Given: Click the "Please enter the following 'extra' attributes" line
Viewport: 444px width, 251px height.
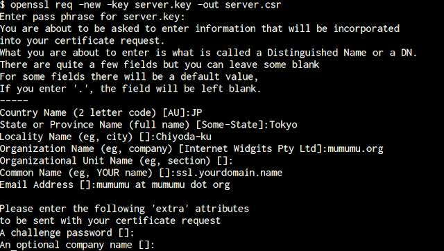Looking at the screenshot, I should pyautogui.click(x=124, y=209).
